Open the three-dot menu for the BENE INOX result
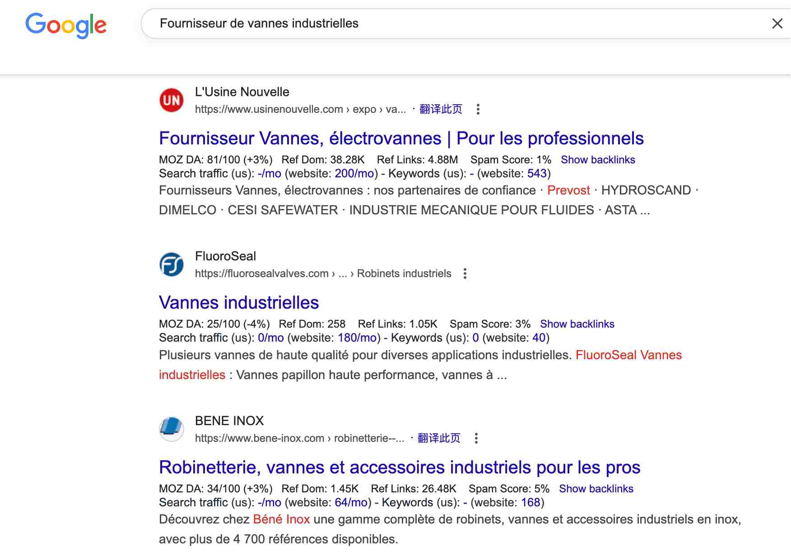The height and width of the screenshot is (556, 791). (476, 438)
